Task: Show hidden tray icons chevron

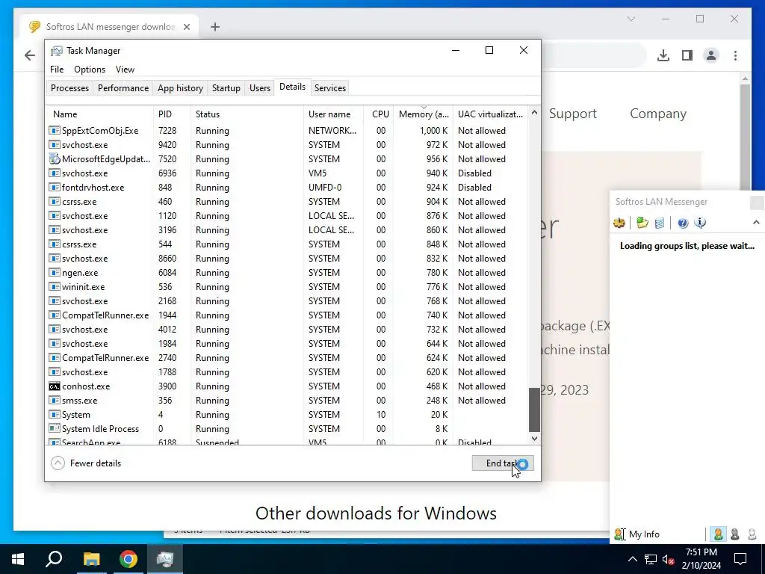Action: click(x=632, y=559)
